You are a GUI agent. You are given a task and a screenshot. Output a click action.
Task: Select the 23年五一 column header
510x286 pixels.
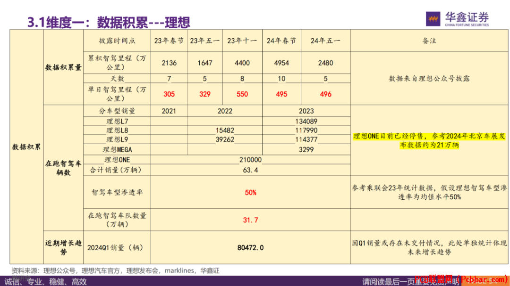pyautogui.click(x=205, y=41)
